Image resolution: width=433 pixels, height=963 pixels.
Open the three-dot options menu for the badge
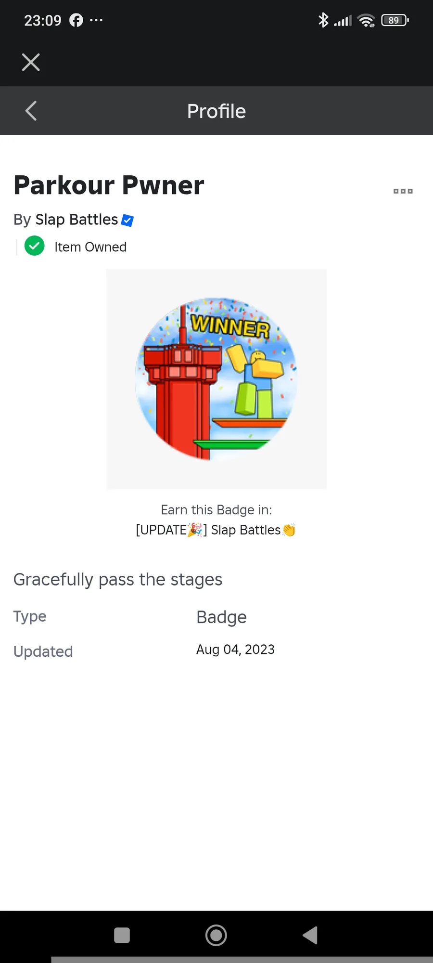[x=403, y=191]
